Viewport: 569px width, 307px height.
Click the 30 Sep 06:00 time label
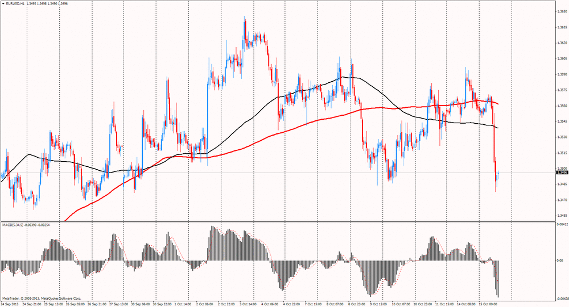[x=140, y=304]
